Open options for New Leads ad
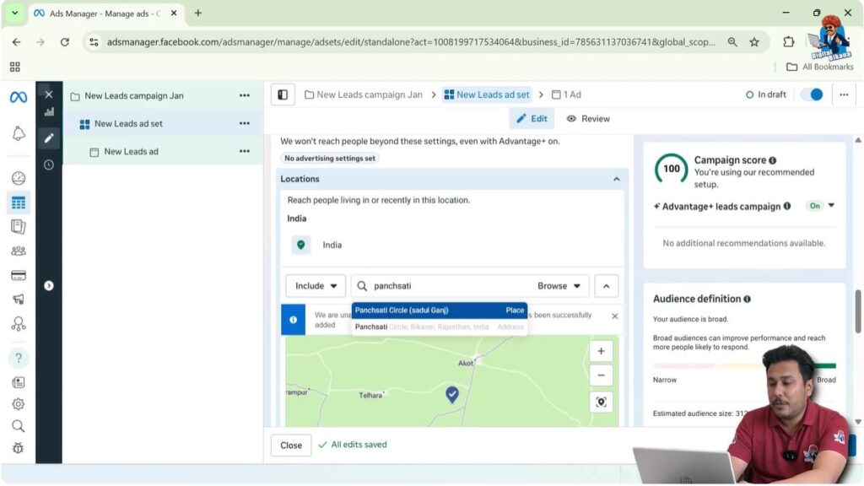The height and width of the screenshot is (486, 864). tap(244, 151)
